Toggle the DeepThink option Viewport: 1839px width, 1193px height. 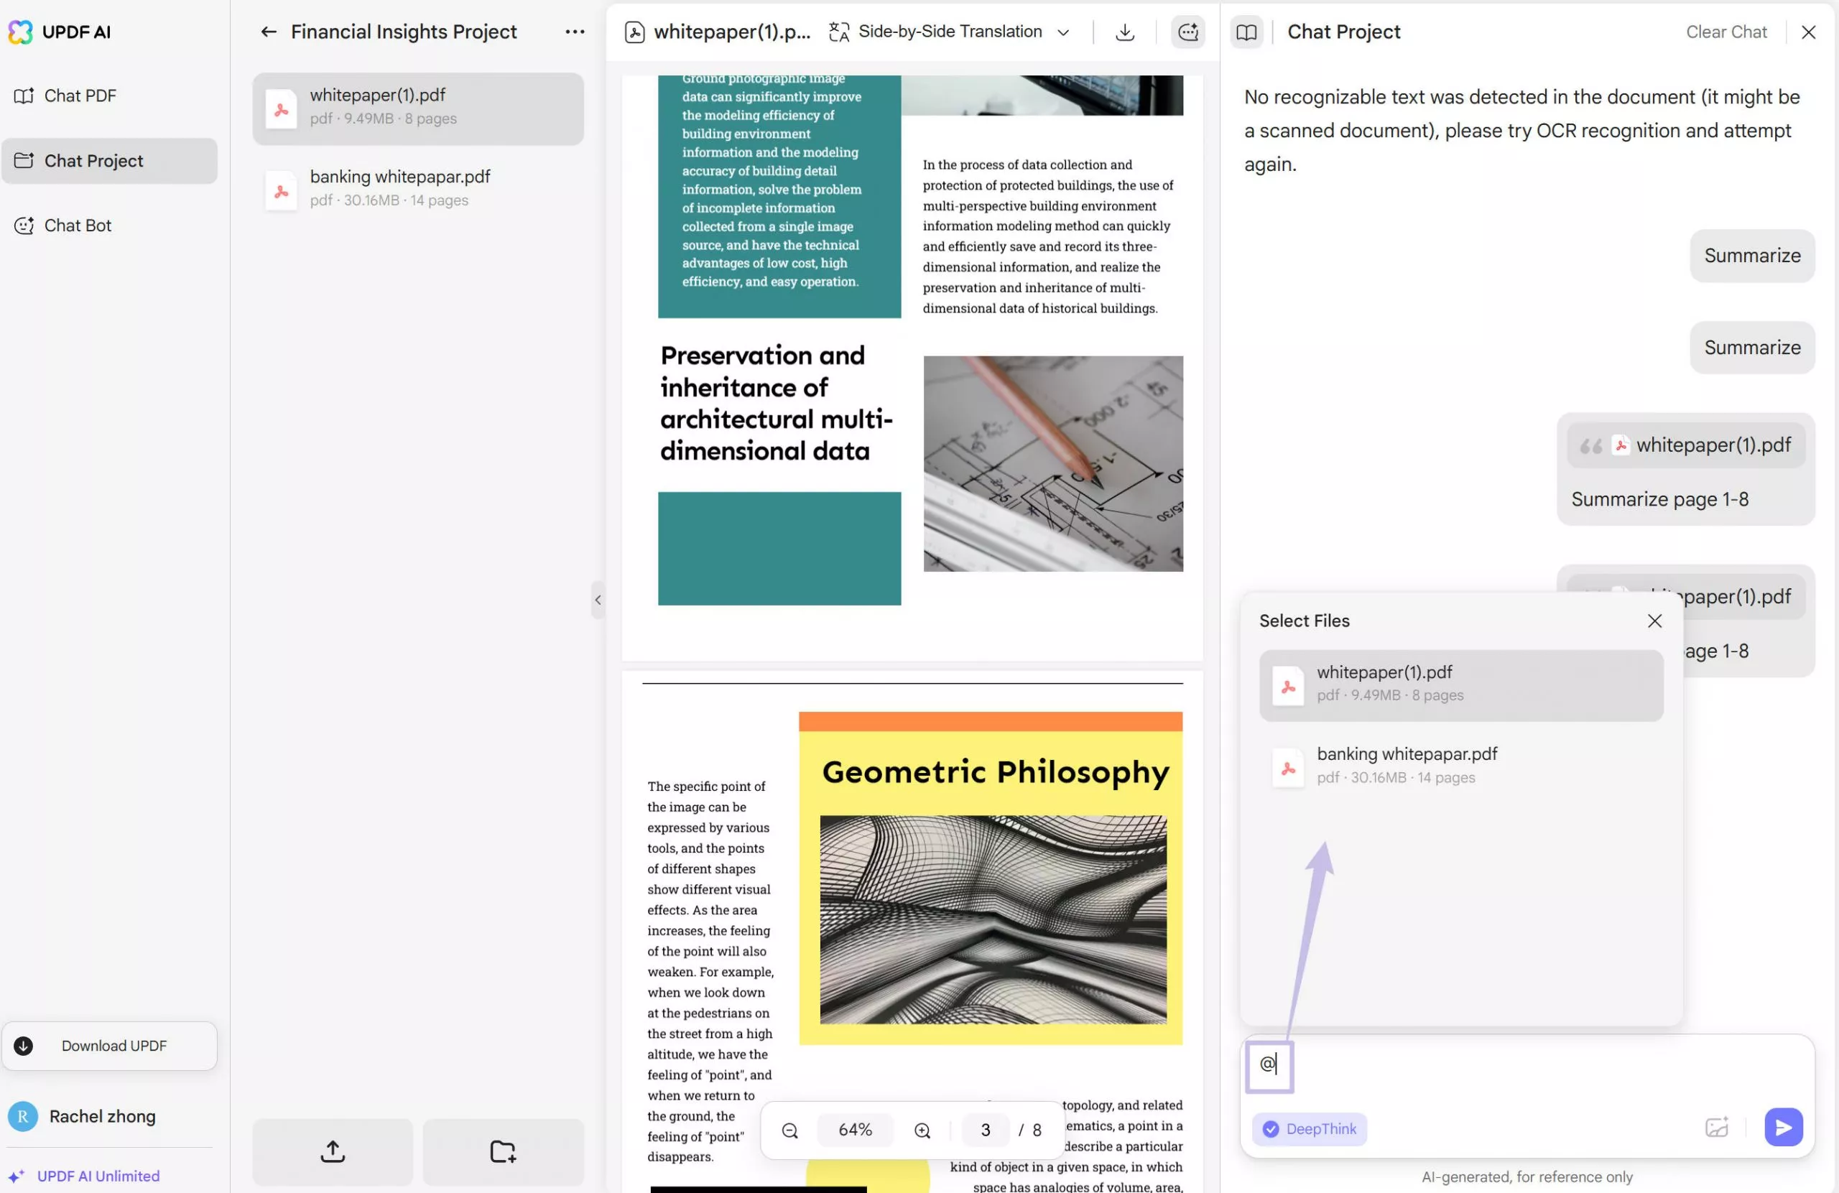pos(1309,1129)
